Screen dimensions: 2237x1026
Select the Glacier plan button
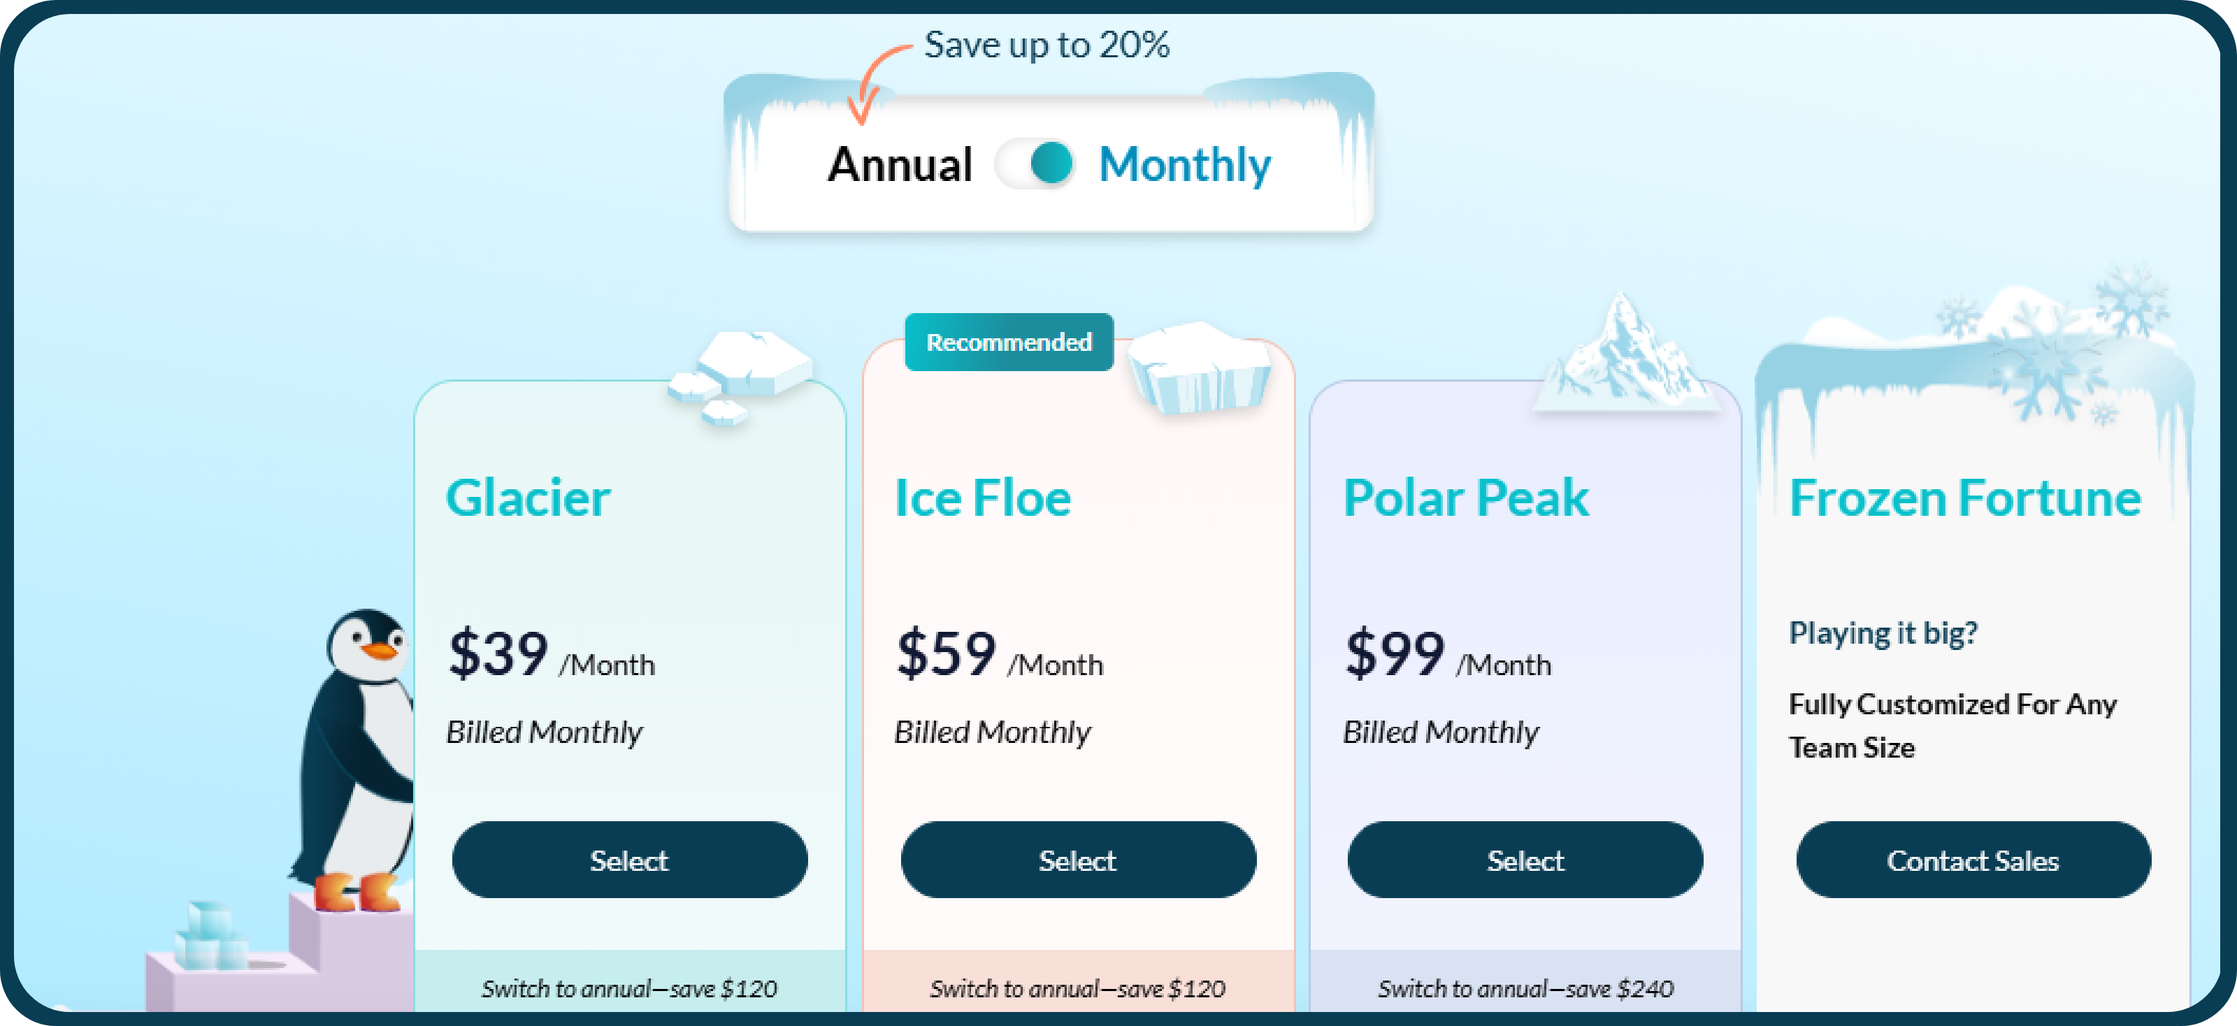click(630, 860)
